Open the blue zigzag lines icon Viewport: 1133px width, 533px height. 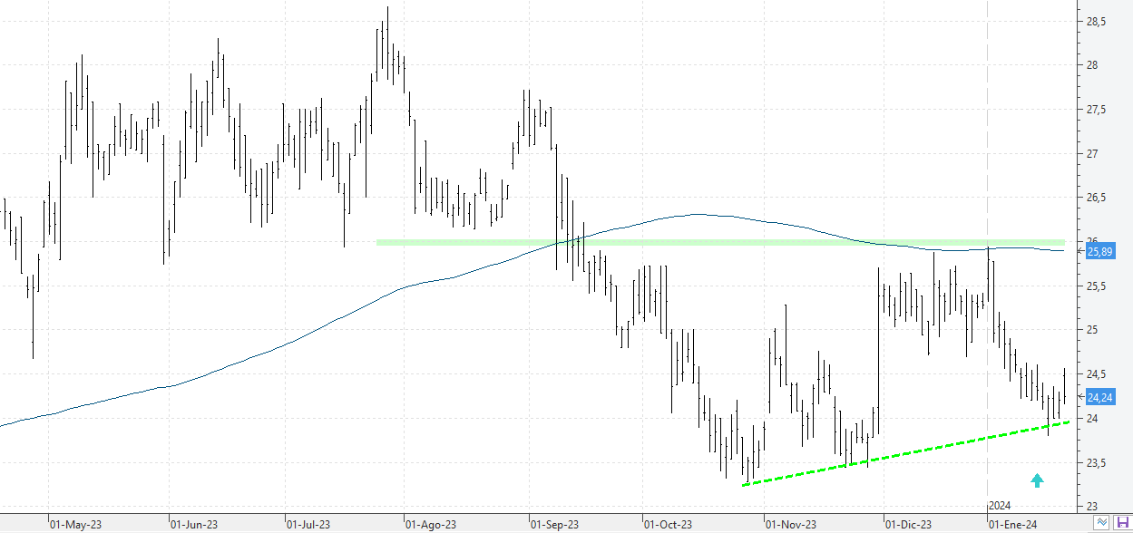1102,522
